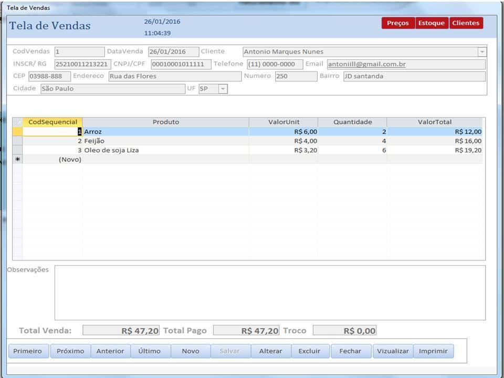504x378 pixels.
Task: Open the Preços screen
Action: click(x=398, y=23)
